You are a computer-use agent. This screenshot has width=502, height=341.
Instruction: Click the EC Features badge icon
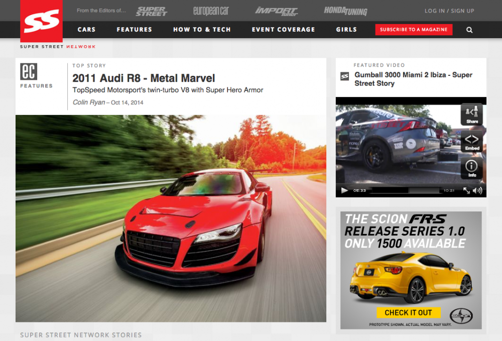click(29, 71)
